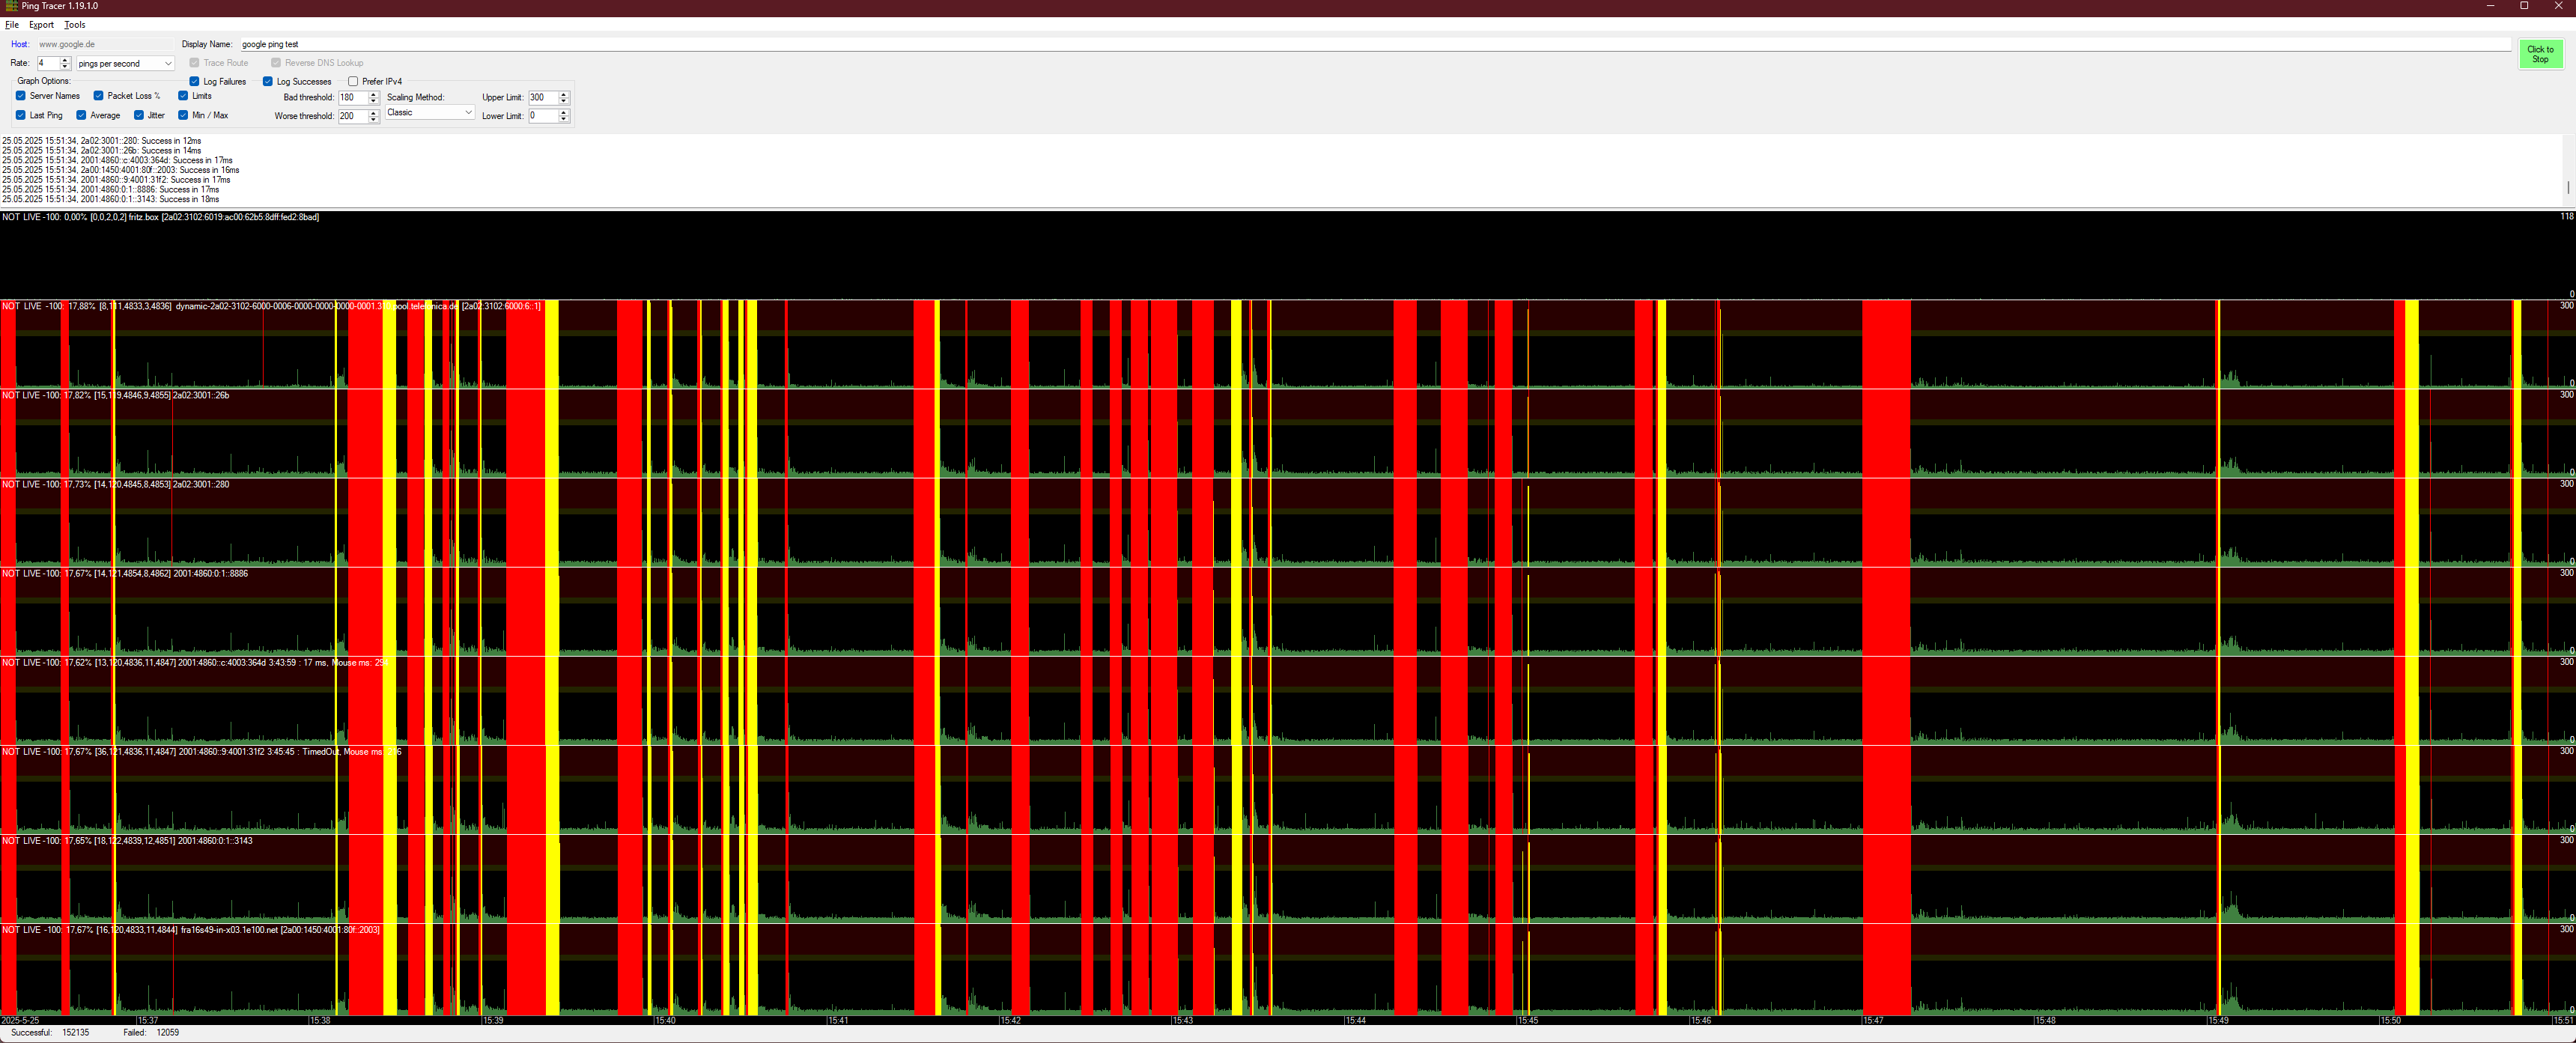Open the Tools menu

click(x=75, y=24)
